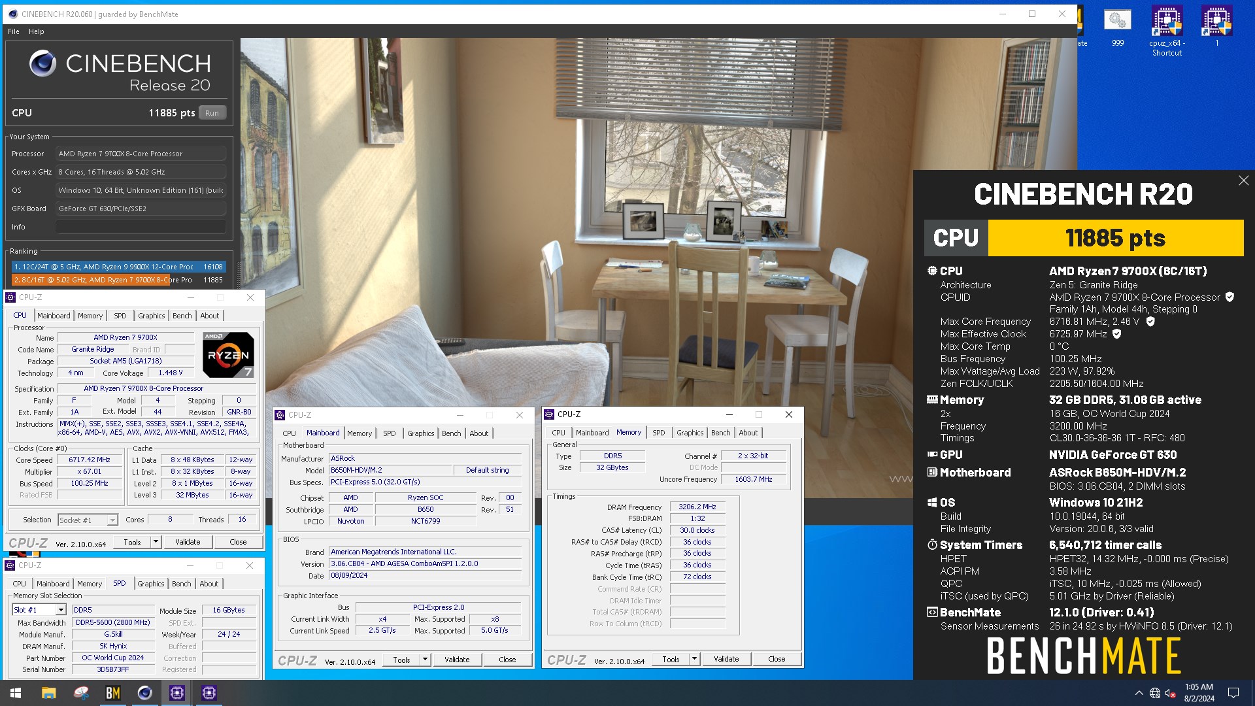This screenshot has width=1255, height=706.
Task: Switch to Bench tab in CPU-Z CPU window
Action: pos(182,316)
